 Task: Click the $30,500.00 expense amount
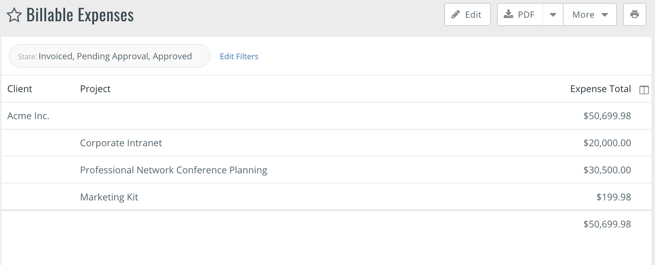click(607, 170)
